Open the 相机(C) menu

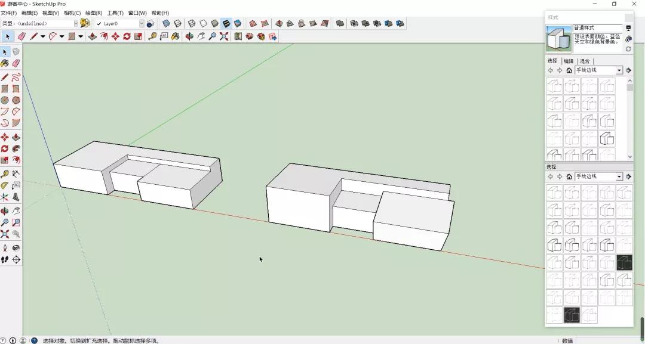coord(72,13)
